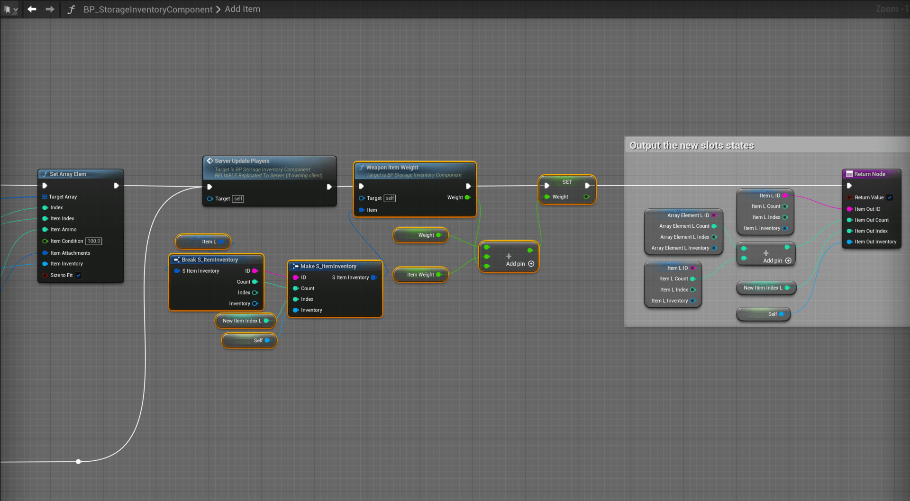Select the Set Array Elem node title
This screenshot has height=501, width=910.
coord(68,174)
